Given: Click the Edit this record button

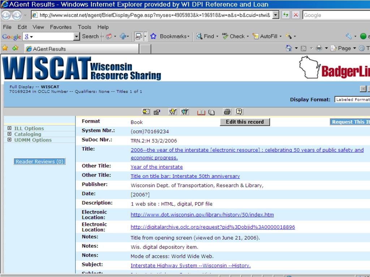Looking at the screenshot, I should (245, 122).
